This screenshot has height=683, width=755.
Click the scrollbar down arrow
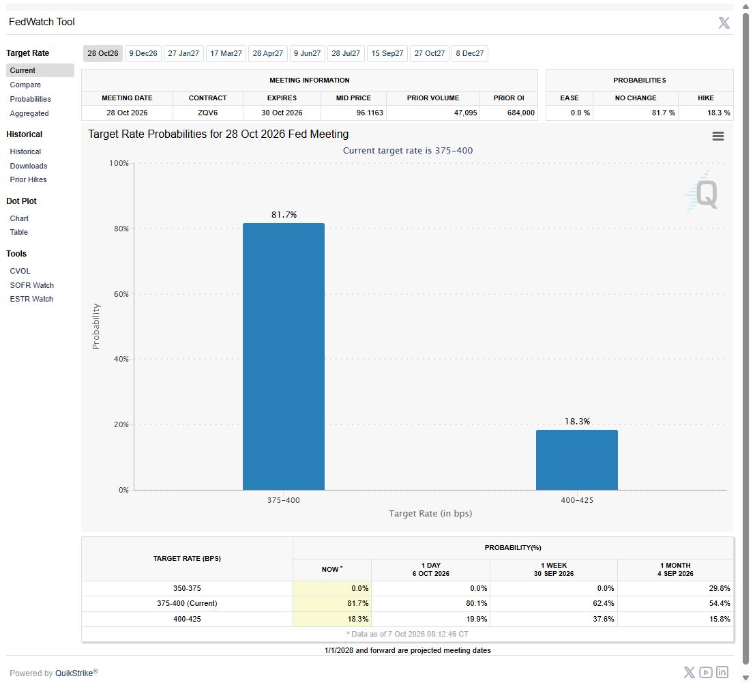745,678
